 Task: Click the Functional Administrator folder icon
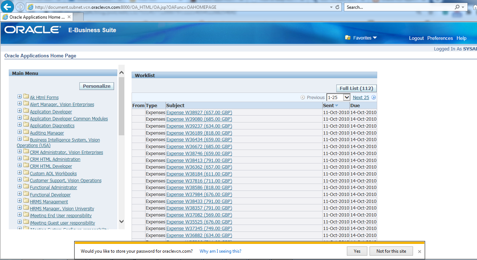pyautogui.click(x=26, y=186)
